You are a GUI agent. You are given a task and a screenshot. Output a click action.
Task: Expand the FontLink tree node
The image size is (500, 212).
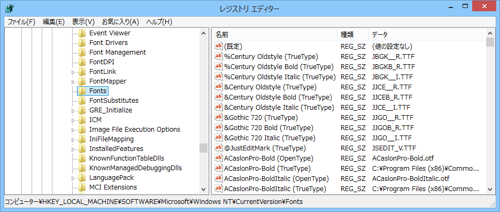[73, 72]
